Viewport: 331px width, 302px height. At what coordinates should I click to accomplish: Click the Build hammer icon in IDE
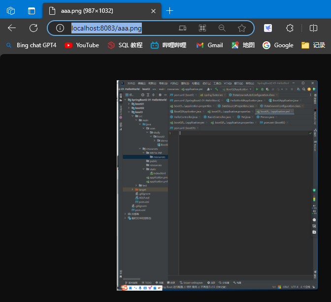click(216, 89)
